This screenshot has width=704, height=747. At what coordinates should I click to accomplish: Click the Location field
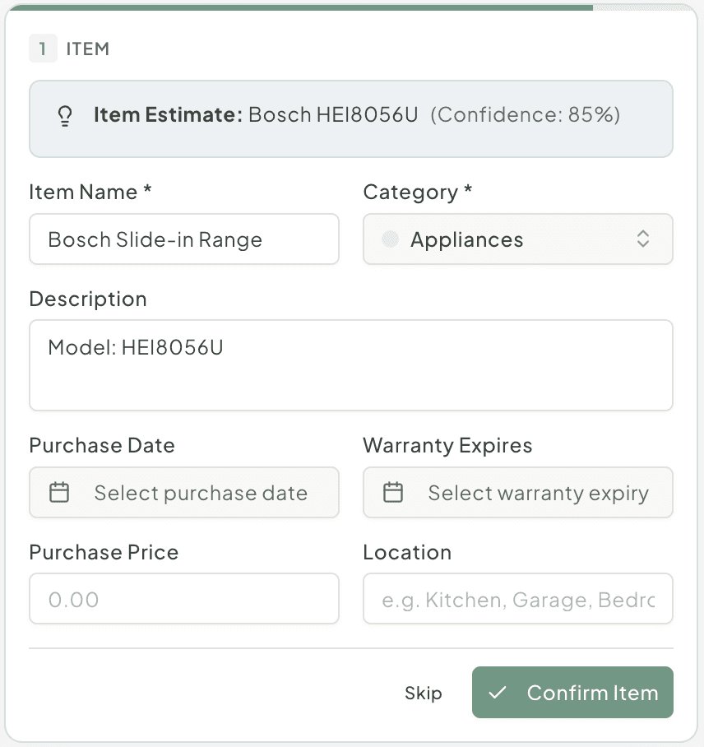tap(517, 599)
